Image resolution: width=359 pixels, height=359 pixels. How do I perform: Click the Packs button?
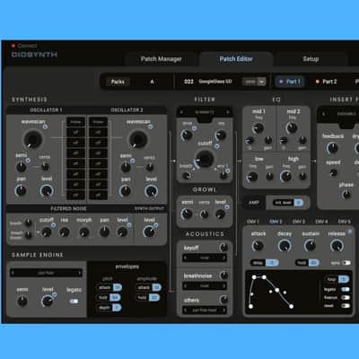click(118, 82)
